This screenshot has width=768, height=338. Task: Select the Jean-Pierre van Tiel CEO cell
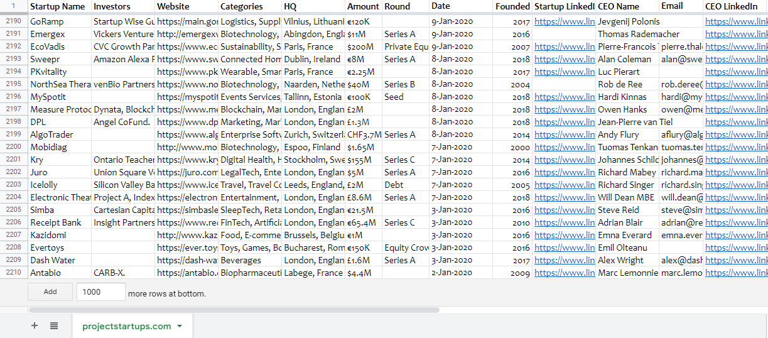pyautogui.click(x=627, y=122)
